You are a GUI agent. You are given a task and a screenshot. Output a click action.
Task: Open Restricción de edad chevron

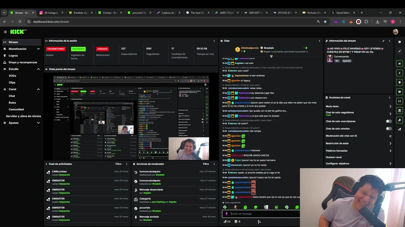click(390, 143)
